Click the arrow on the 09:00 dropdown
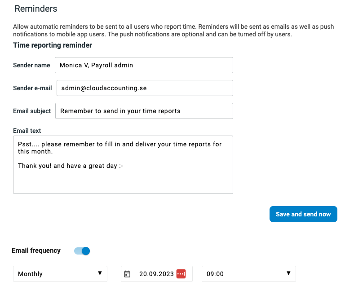This screenshot has width=354, height=290. (288, 273)
